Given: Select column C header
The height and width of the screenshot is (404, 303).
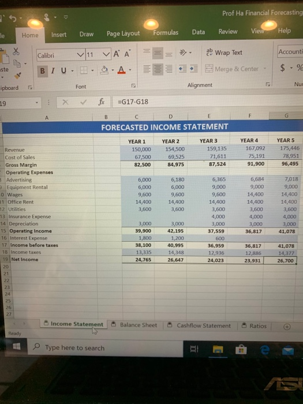Looking at the screenshot, I should [x=136, y=117].
